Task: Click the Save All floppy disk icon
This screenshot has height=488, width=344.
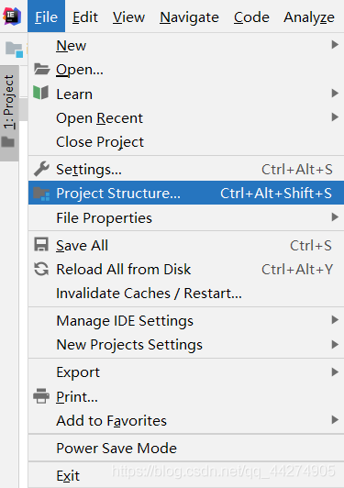Action: pos(41,245)
